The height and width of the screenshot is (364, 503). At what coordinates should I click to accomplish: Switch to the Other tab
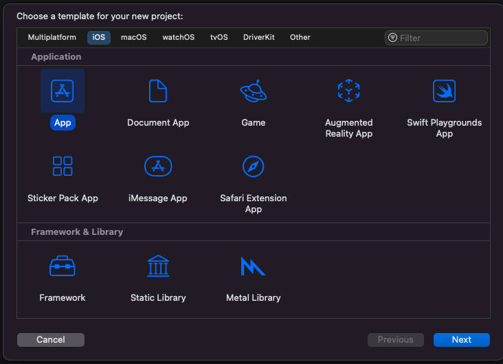click(300, 37)
